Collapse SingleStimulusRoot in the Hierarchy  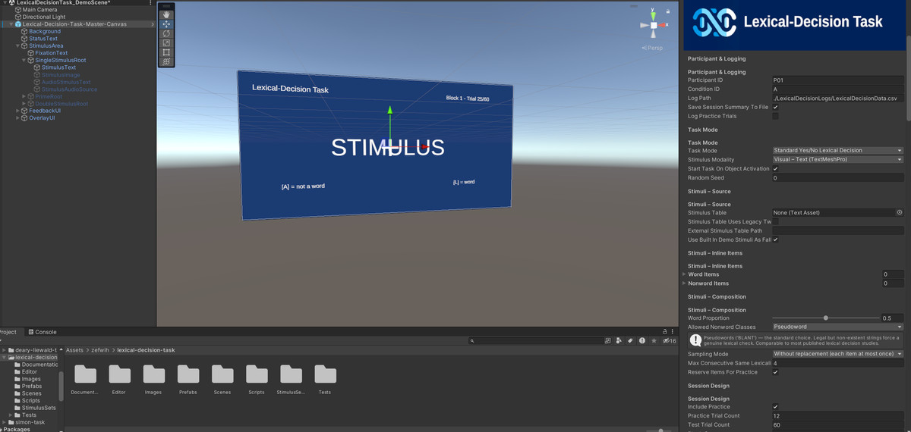tap(24, 61)
